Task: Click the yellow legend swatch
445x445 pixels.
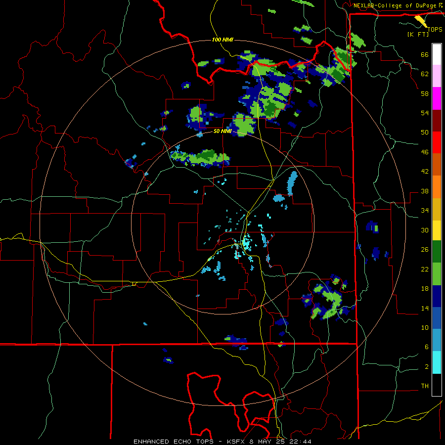Action: 437,230
